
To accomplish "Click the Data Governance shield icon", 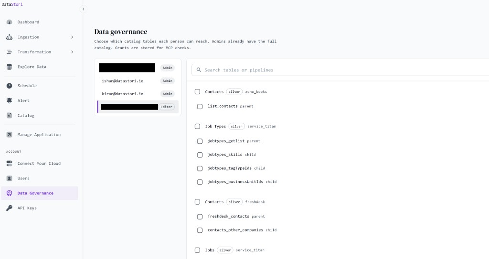I will pyautogui.click(x=10, y=193).
